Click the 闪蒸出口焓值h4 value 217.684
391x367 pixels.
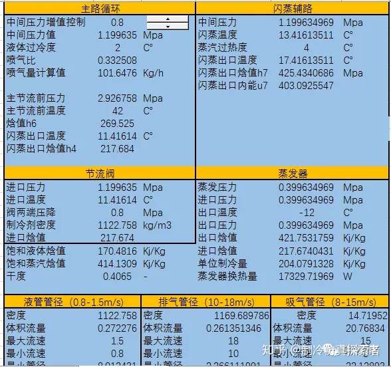click(117, 149)
